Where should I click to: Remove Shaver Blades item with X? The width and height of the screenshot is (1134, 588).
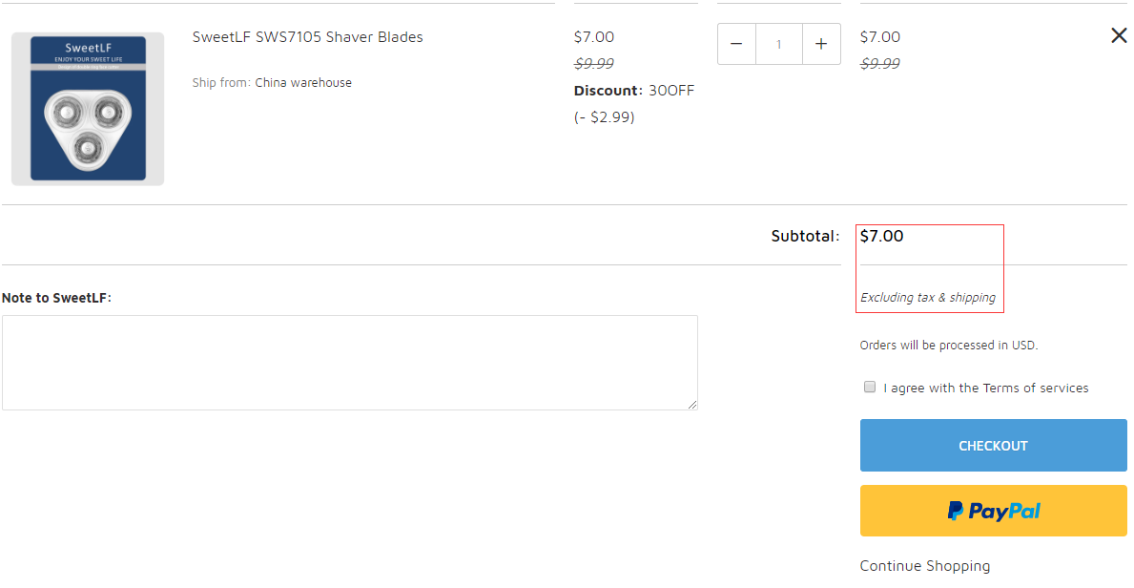pyautogui.click(x=1119, y=35)
